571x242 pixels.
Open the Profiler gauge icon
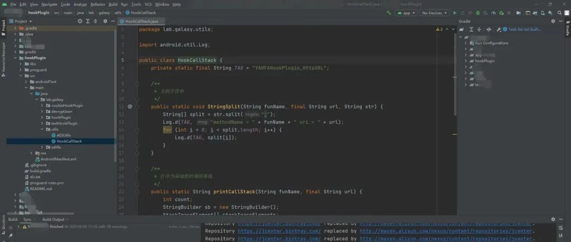493,13
